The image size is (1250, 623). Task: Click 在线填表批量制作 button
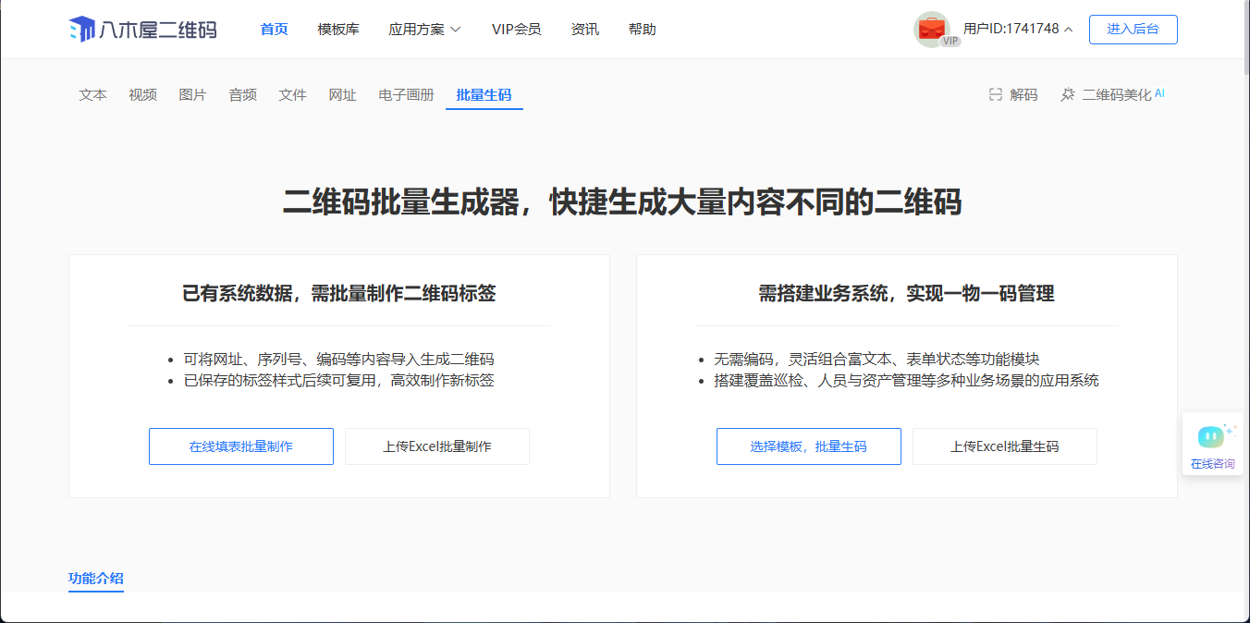pos(241,446)
